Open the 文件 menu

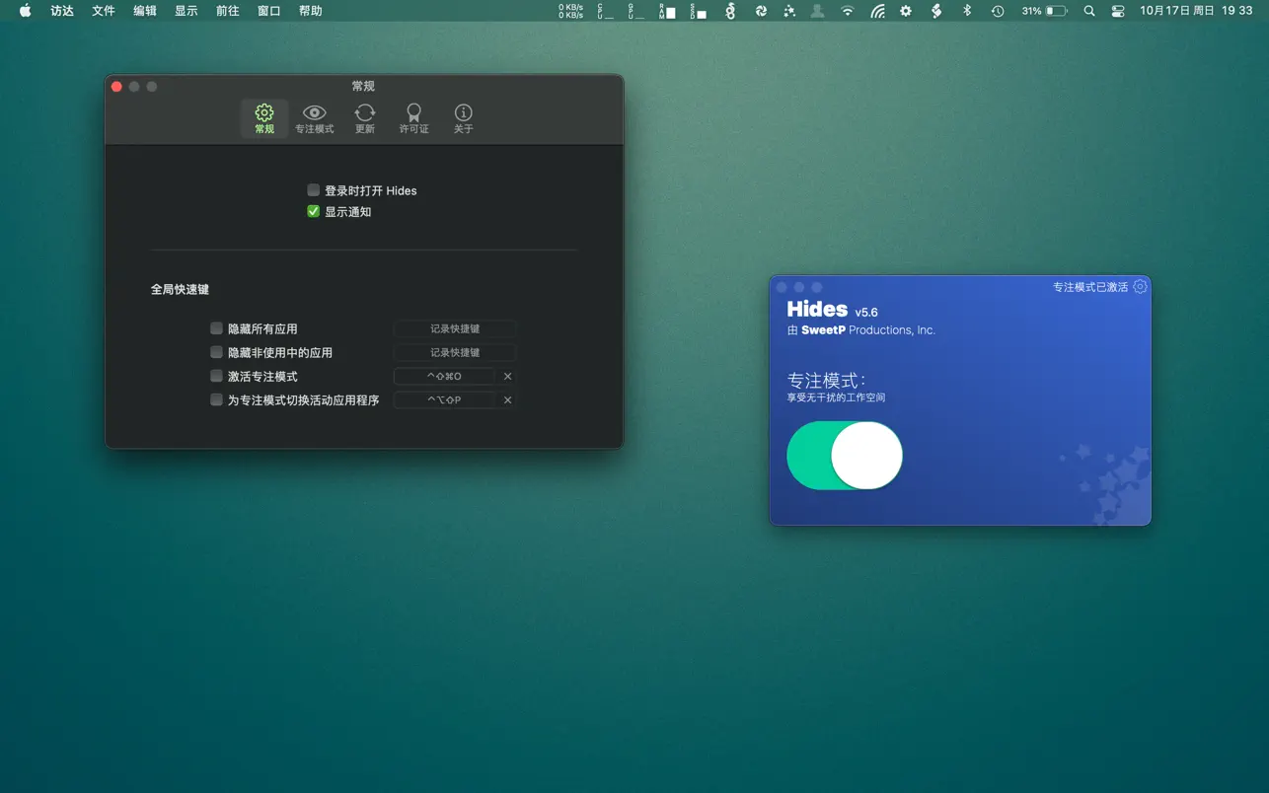(x=104, y=11)
